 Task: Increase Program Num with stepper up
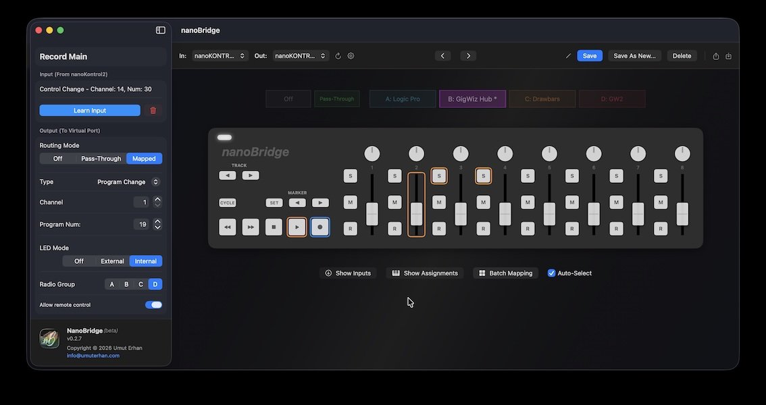[157, 221]
